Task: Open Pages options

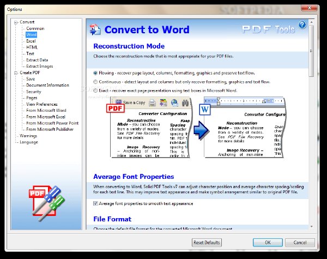Action: tap(32, 98)
